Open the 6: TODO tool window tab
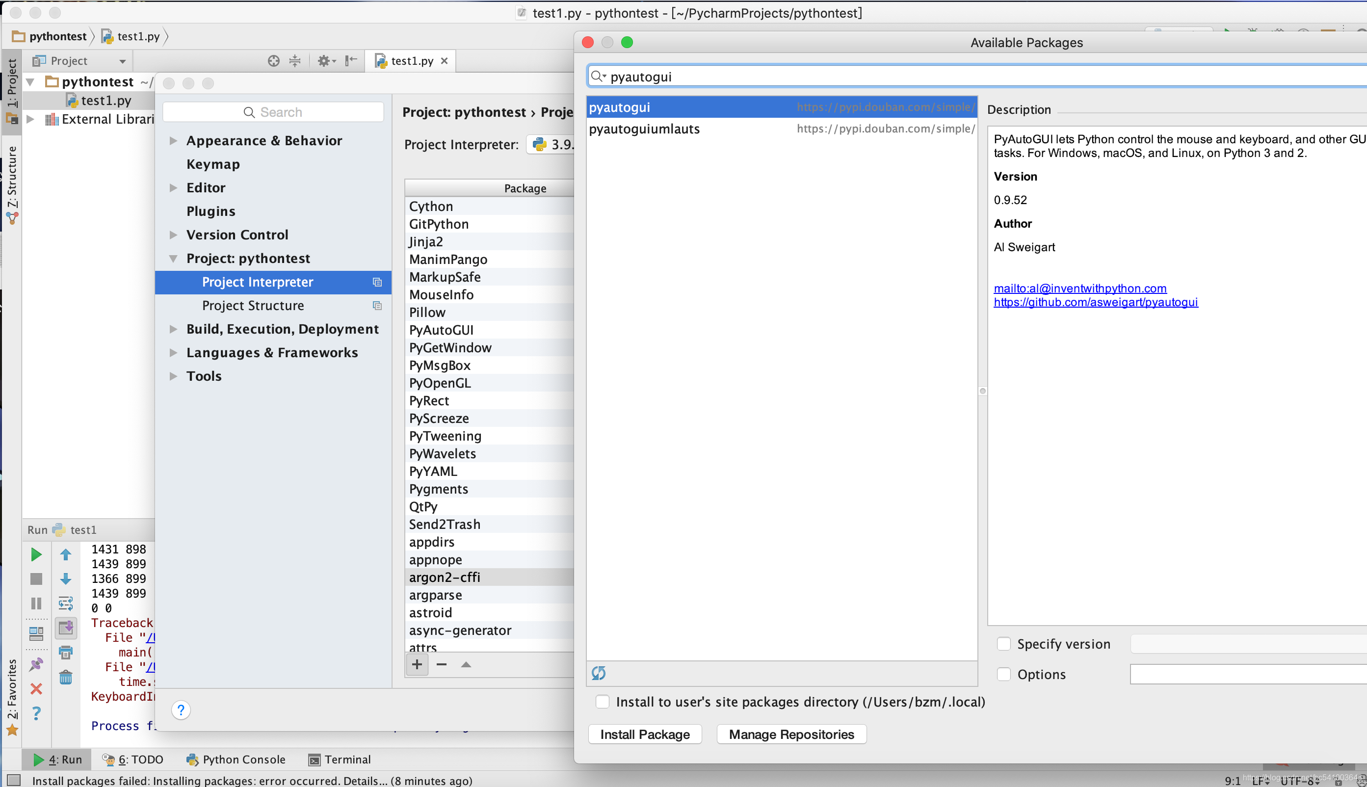 point(132,760)
